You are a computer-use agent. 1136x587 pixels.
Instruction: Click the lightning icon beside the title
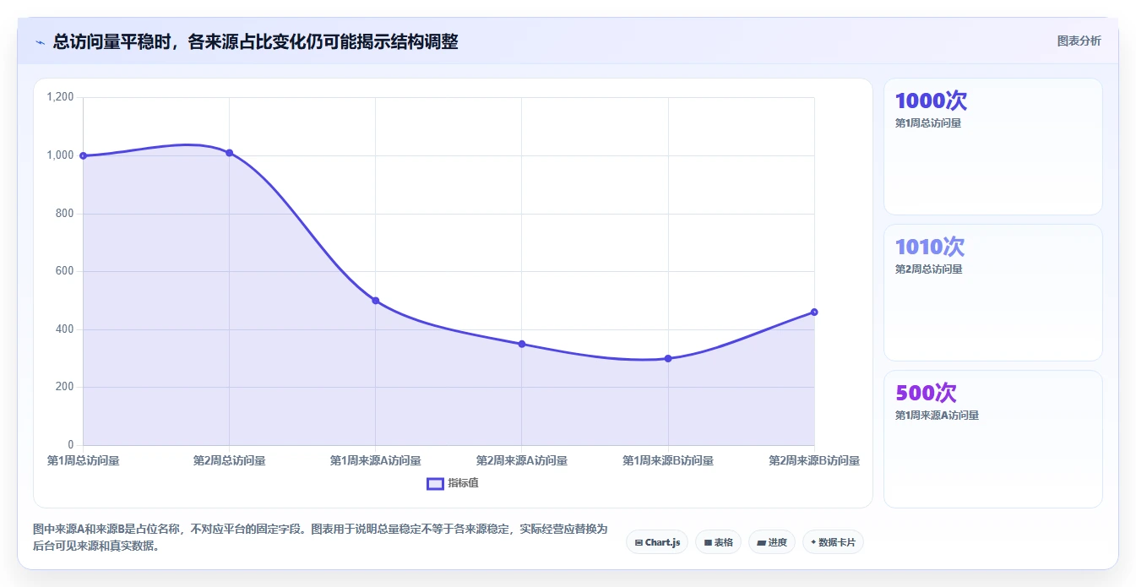[x=40, y=42]
